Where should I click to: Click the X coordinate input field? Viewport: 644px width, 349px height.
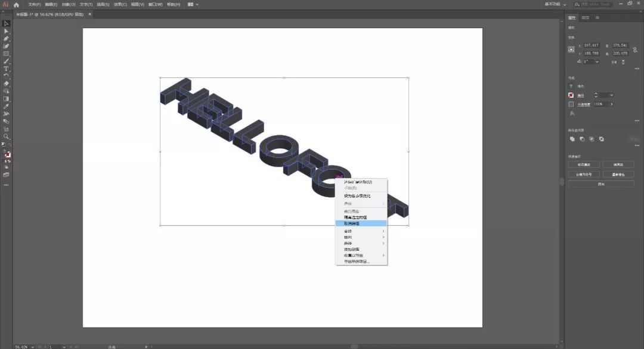[x=591, y=45]
